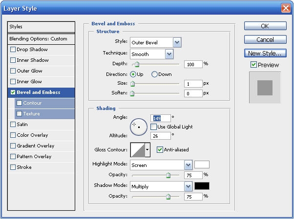
Task: Enable the Contour checkbox
Action: 19,103
